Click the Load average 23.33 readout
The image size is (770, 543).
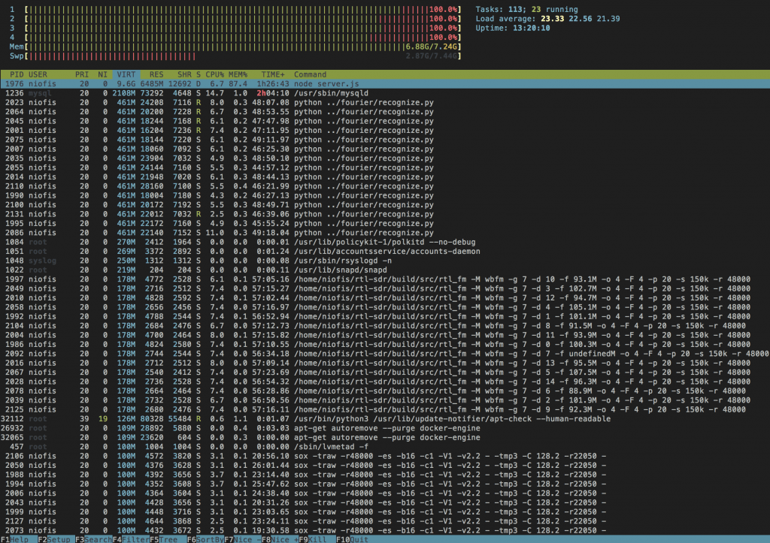547,19
